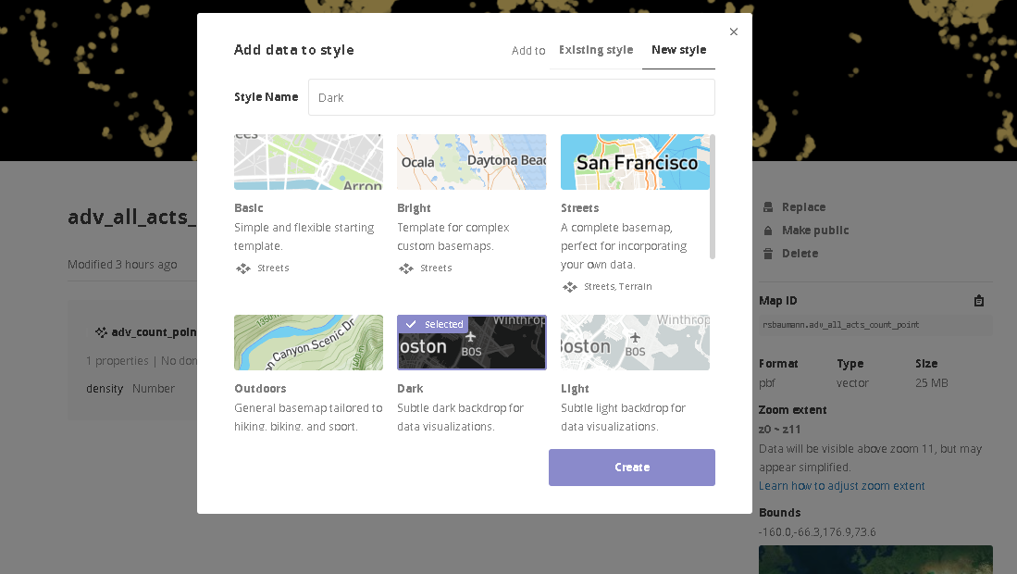The width and height of the screenshot is (1017, 574).
Task: Click the Replace icon
Action: (x=768, y=206)
